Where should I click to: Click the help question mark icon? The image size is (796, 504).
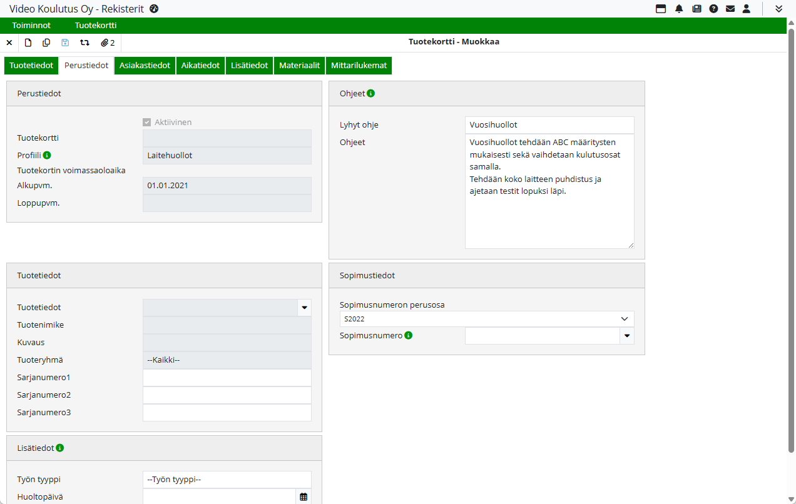[713, 9]
